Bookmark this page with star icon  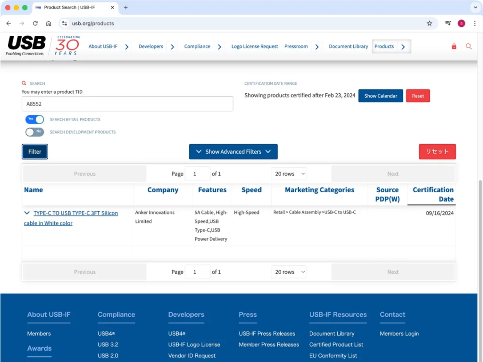point(429,23)
